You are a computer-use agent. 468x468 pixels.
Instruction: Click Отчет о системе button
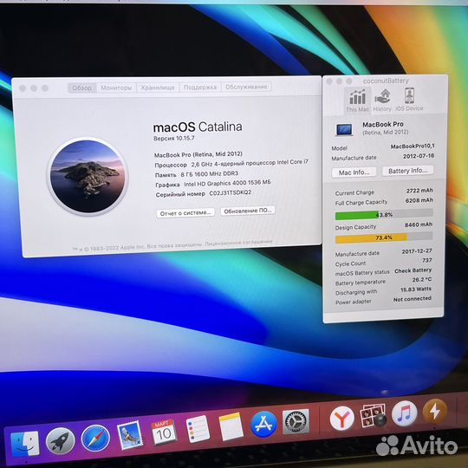point(185,213)
